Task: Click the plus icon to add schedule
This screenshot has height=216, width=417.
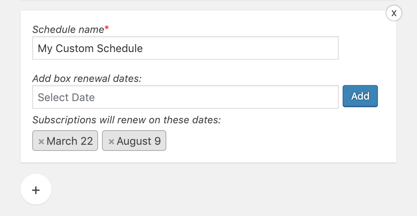Action: coord(36,190)
